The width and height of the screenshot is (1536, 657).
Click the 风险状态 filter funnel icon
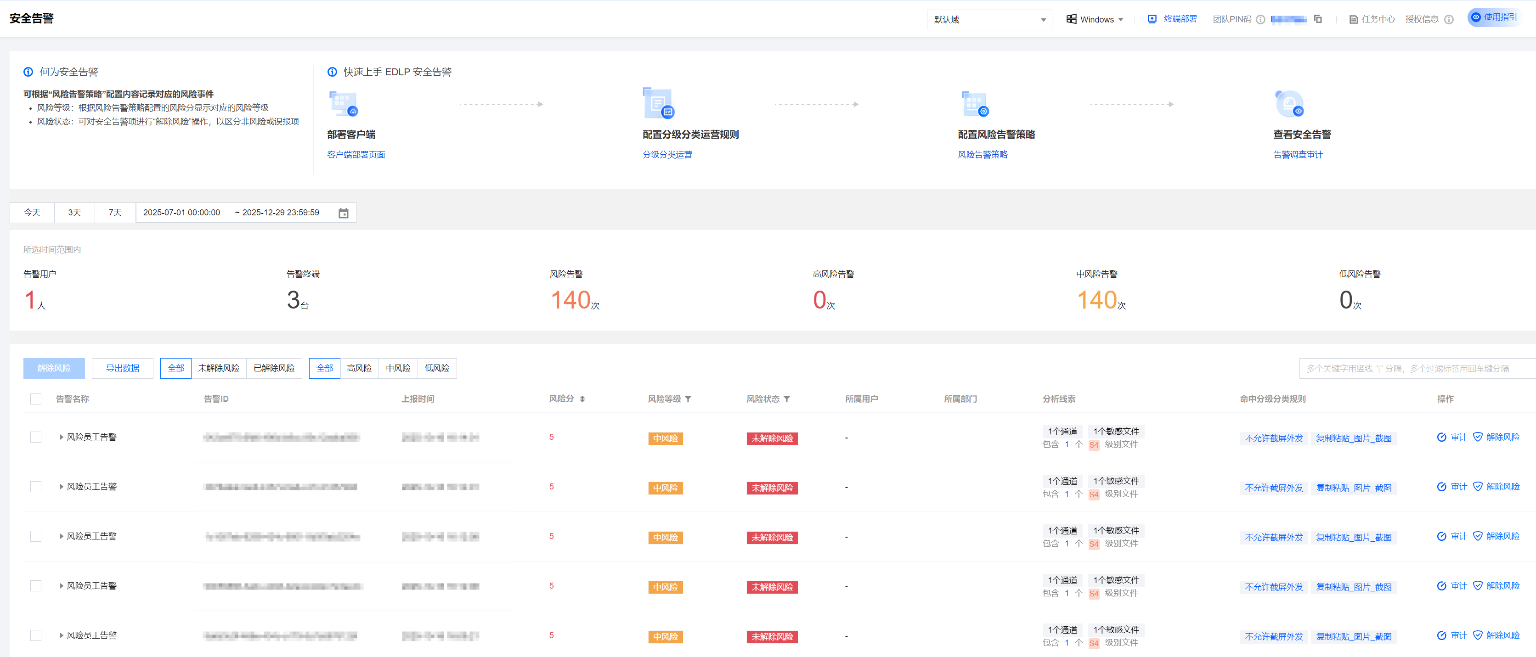pos(786,399)
